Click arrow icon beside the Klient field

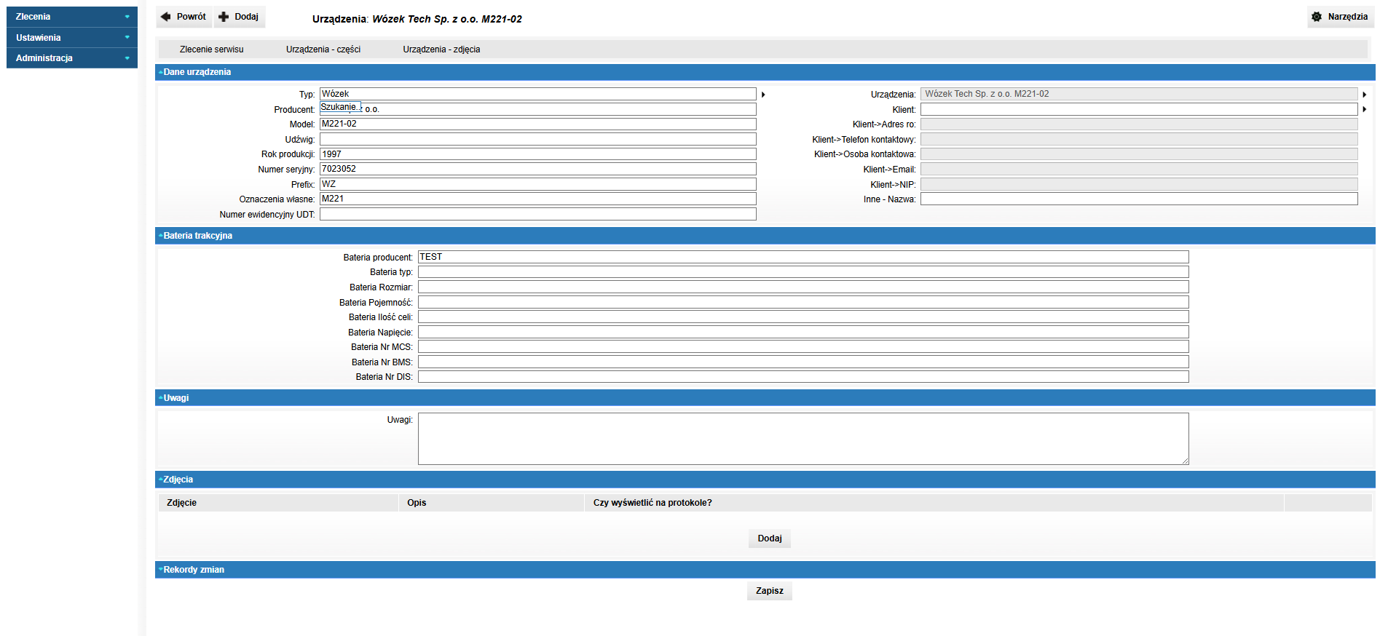pos(1364,109)
